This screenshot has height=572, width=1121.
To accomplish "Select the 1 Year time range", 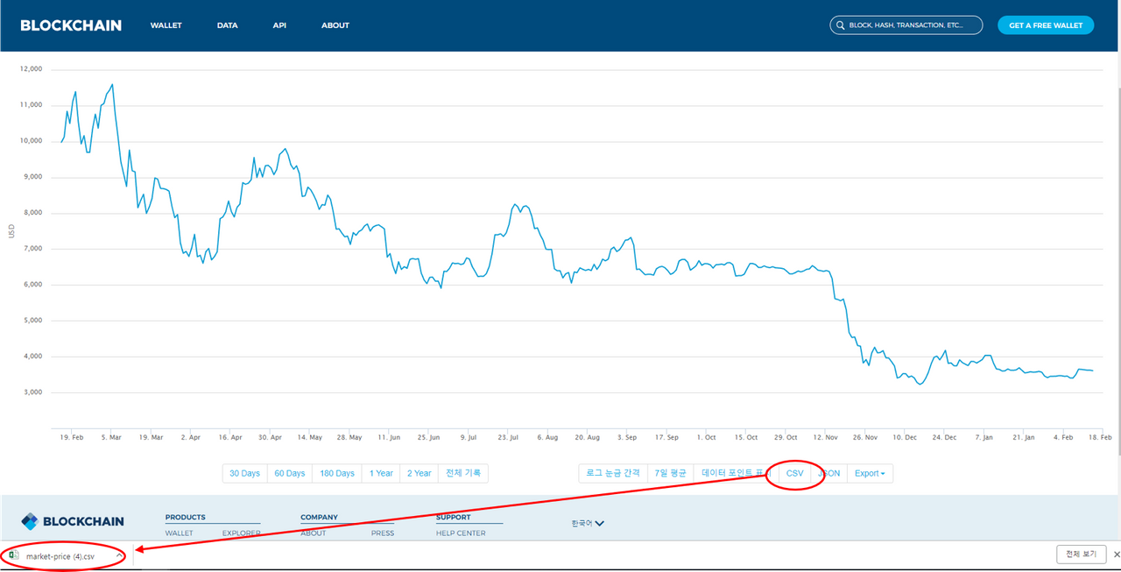I will (381, 473).
